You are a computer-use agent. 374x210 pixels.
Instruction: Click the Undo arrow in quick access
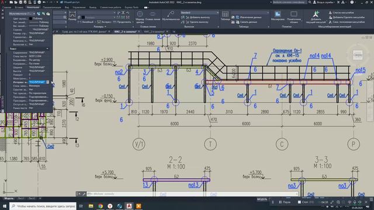point(44,2)
